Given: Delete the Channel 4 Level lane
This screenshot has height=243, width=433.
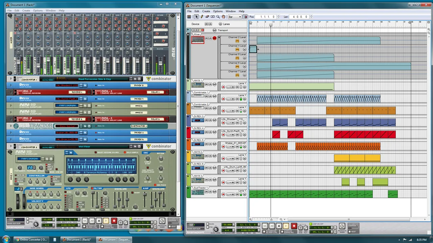Looking at the screenshot, I should pos(245,49).
